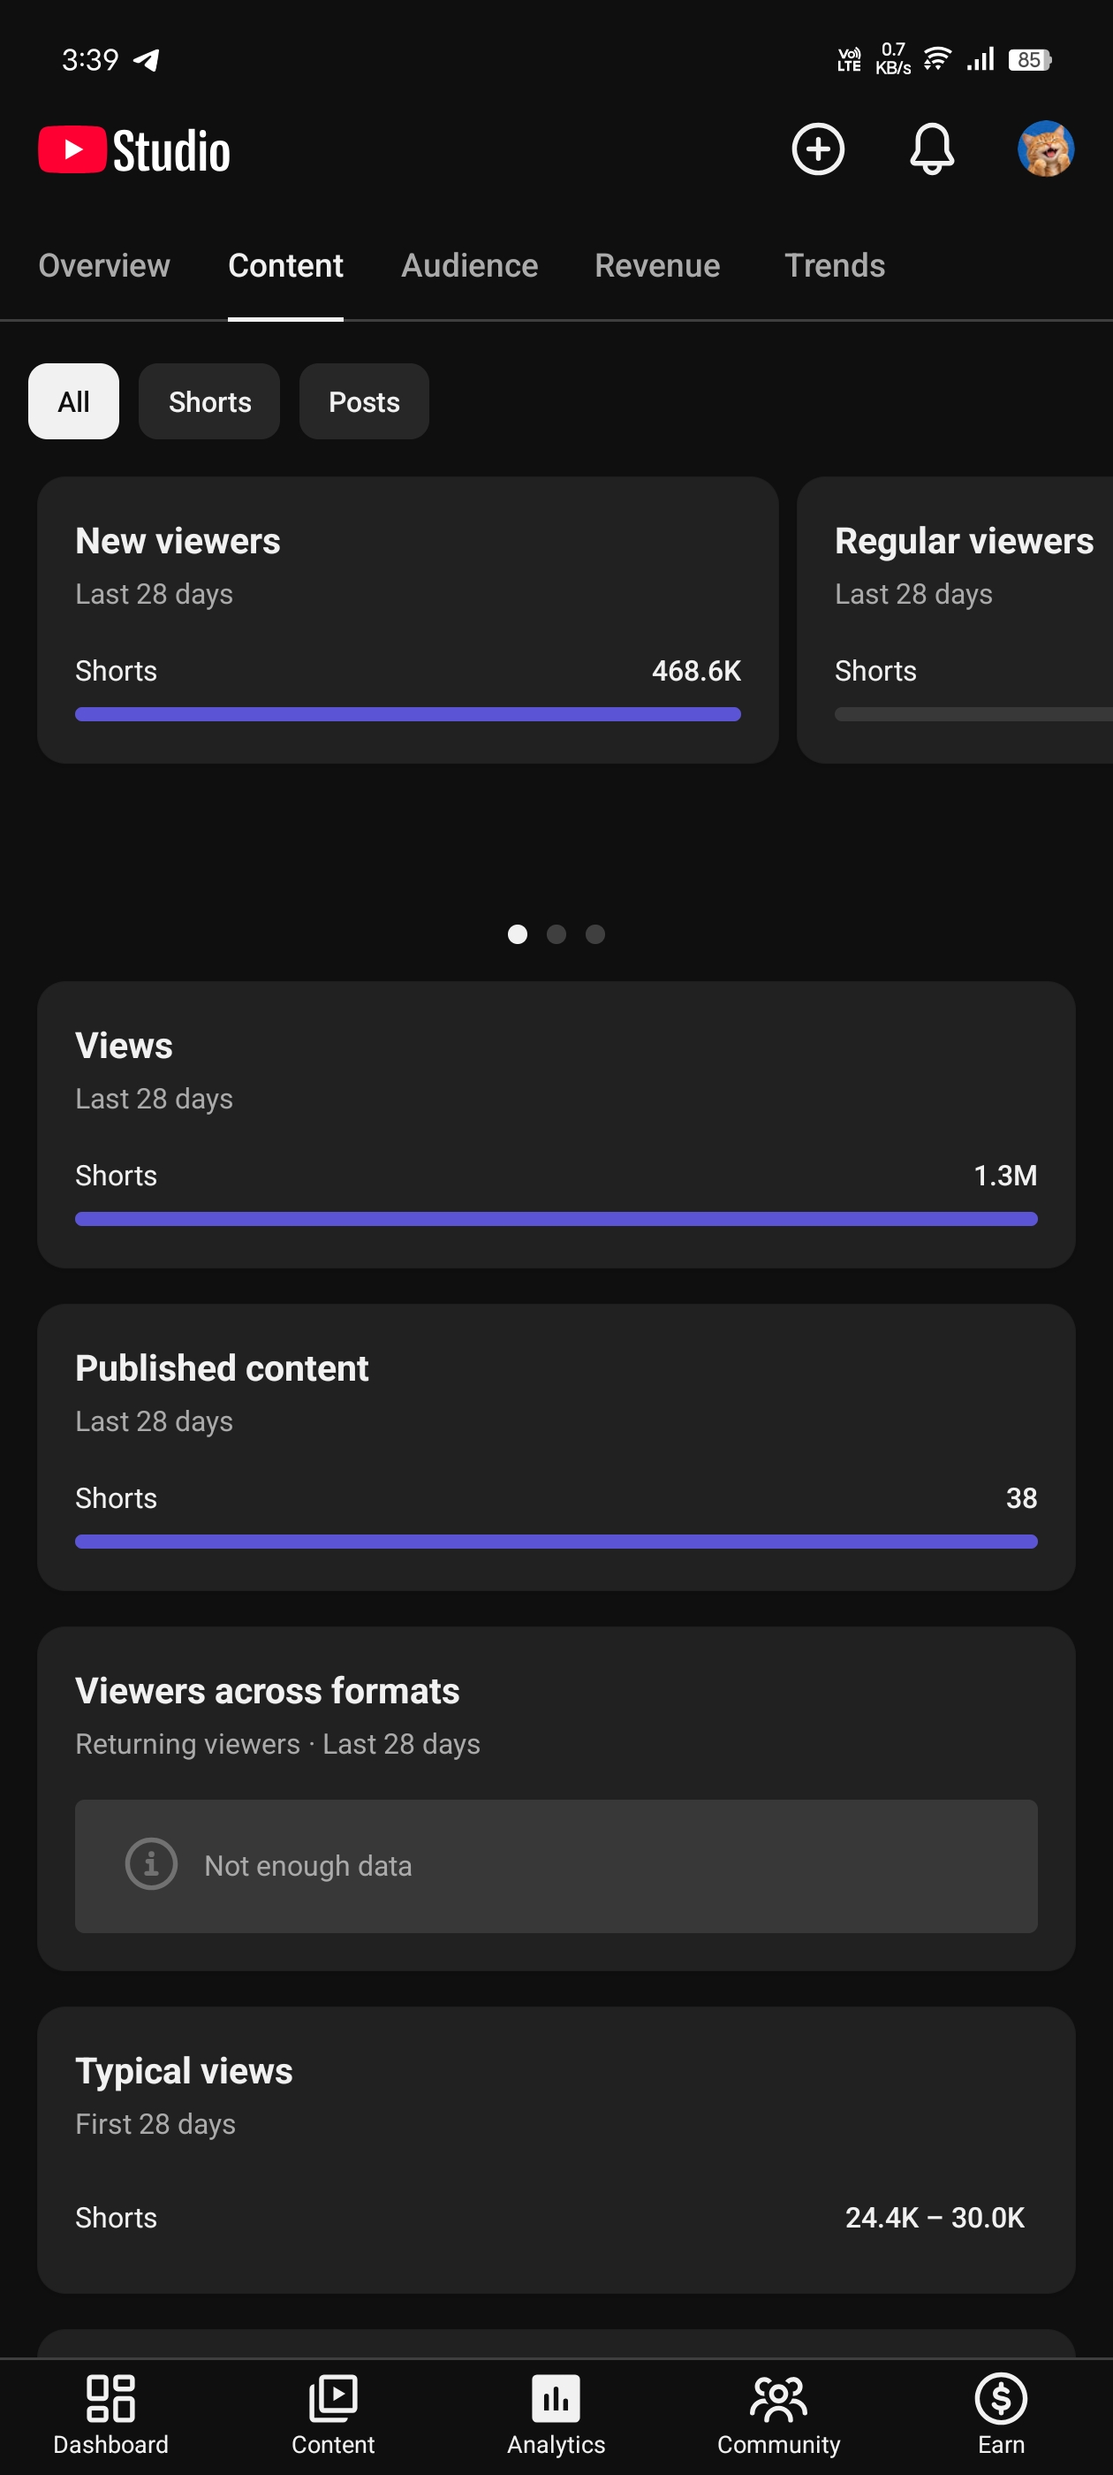Tap the YouTube Studio logo
Viewport: 1113px width, 2475px height.
pos(134,151)
